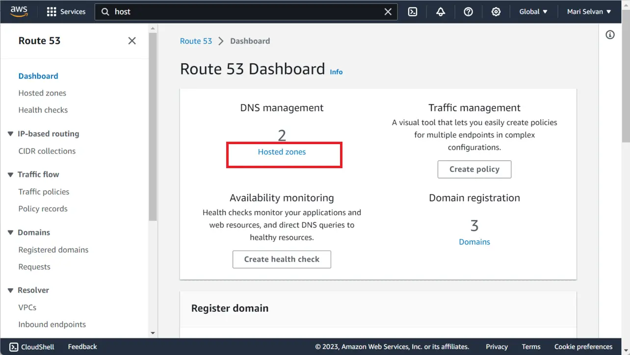Open CloudShell in the footer

coord(32,347)
